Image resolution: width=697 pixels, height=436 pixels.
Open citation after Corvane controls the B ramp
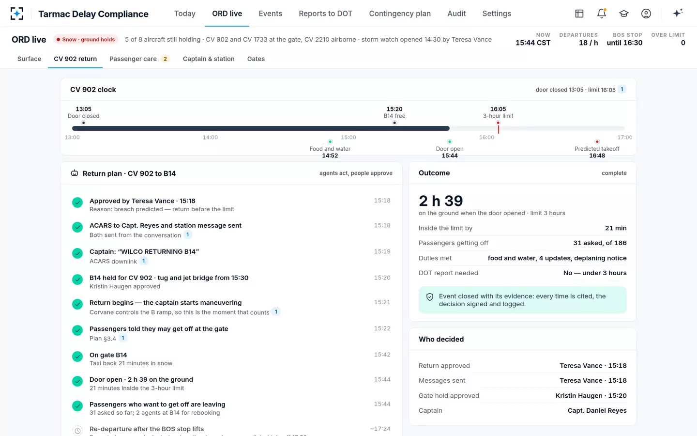point(276,311)
